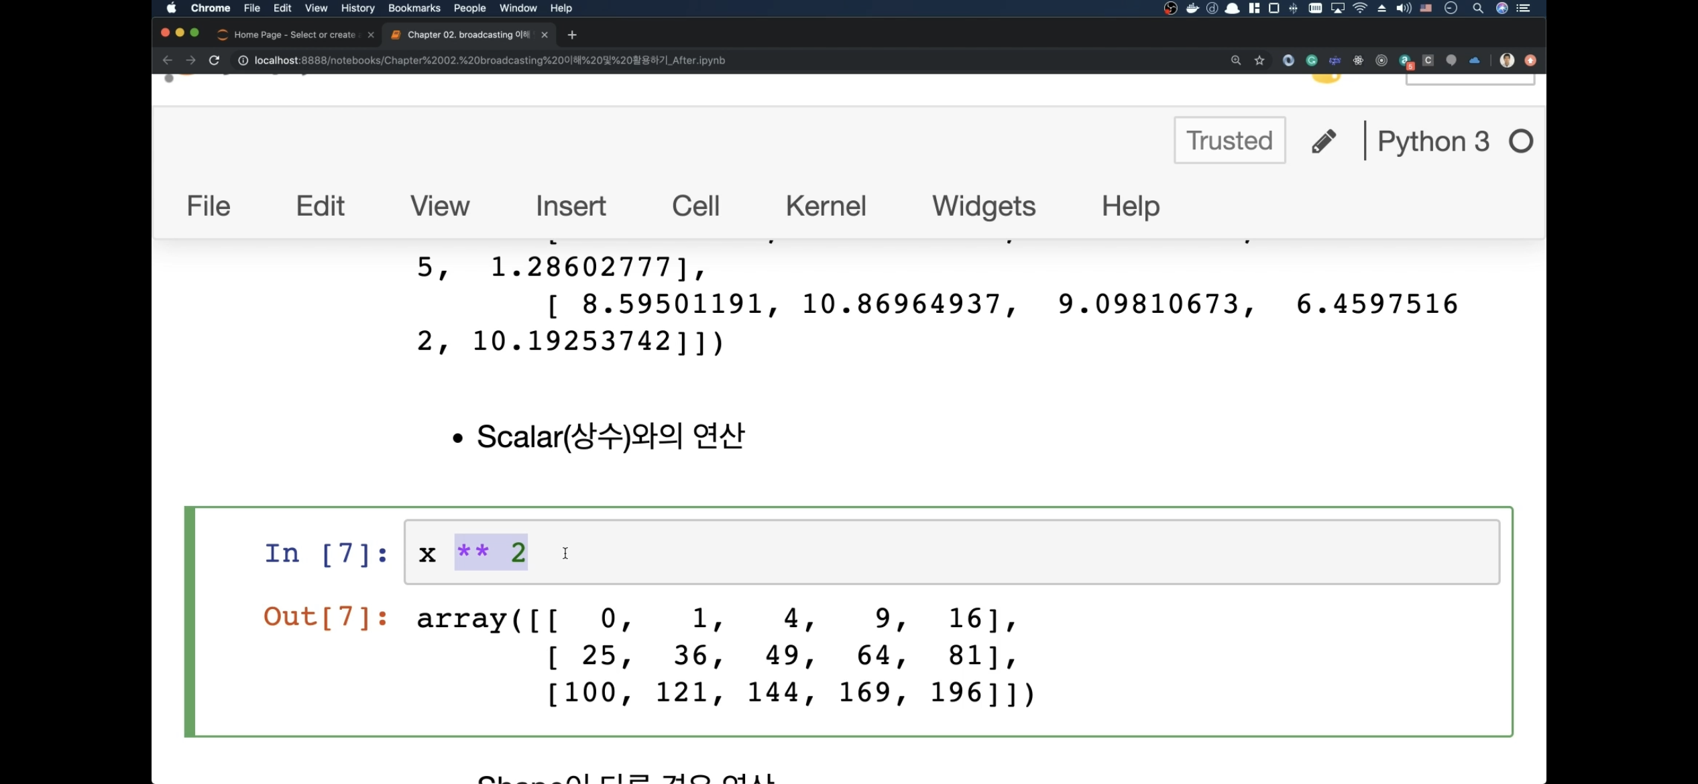Open the Widgets menu
This screenshot has width=1698, height=784.
tap(983, 206)
